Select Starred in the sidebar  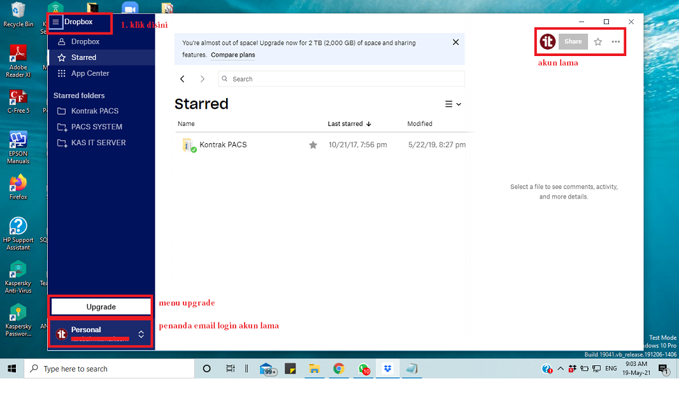tap(101, 57)
